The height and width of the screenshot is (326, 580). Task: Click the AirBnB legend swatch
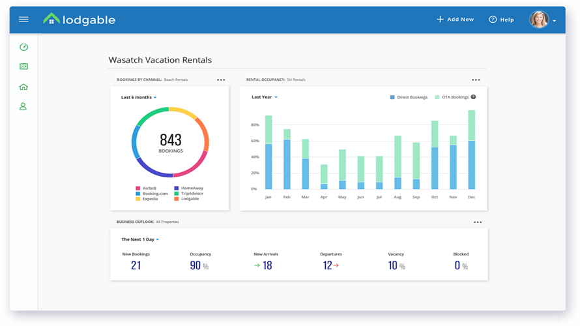[x=138, y=188]
